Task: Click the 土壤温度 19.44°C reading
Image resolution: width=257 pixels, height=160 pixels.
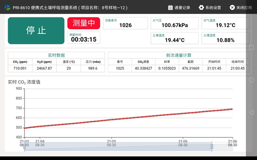Action: pos(174,38)
